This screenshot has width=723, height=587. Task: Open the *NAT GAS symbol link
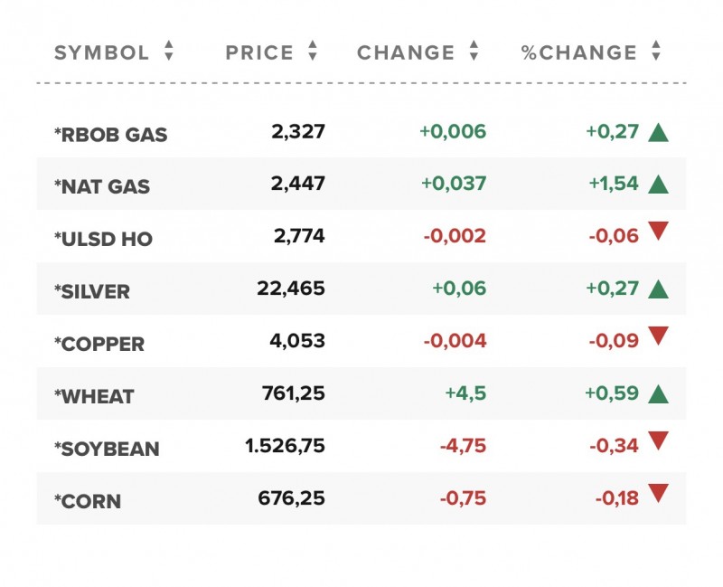pyautogui.click(x=102, y=187)
